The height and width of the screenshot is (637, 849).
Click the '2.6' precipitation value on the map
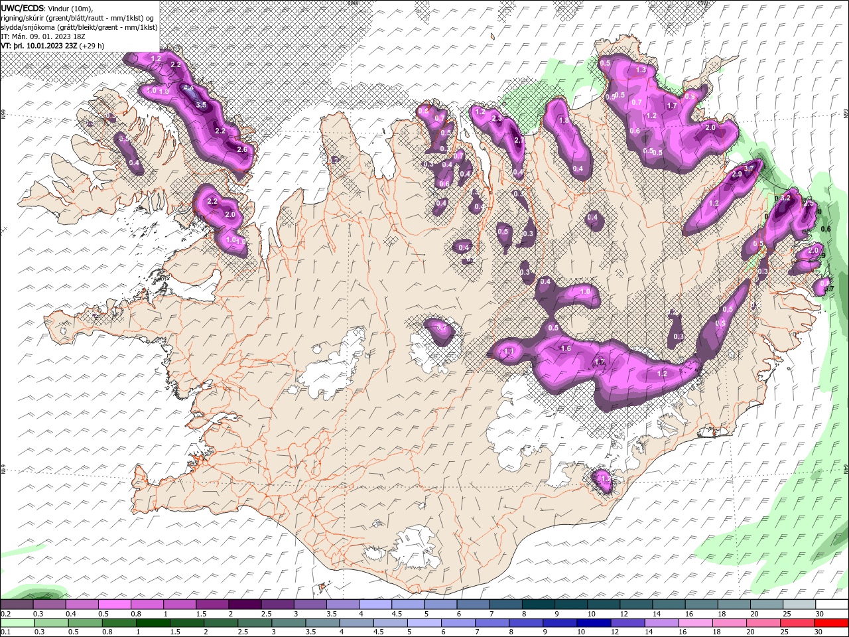click(242, 149)
